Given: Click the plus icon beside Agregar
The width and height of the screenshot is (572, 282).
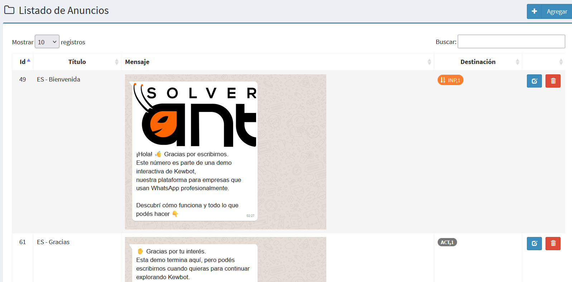Looking at the screenshot, I should [534, 11].
